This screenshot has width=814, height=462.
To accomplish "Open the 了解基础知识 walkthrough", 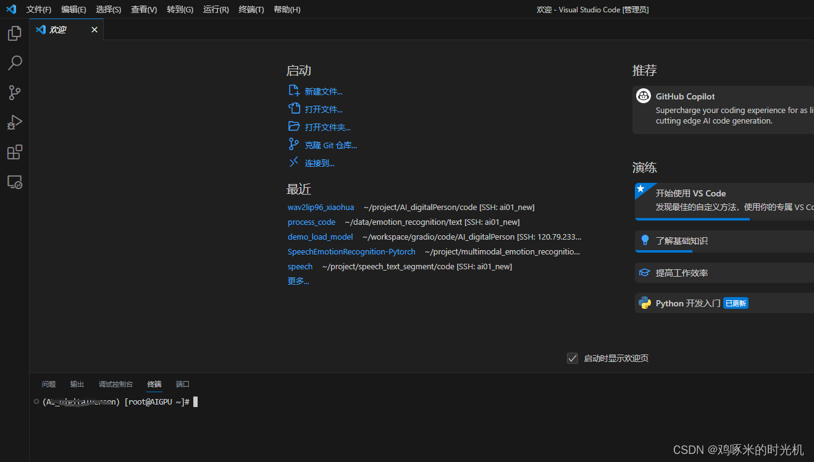I will [x=724, y=241].
